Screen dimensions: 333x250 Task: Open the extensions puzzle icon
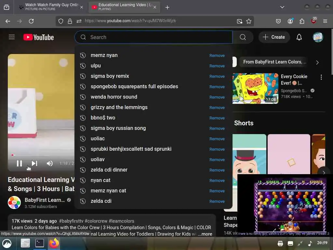coord(302,21)
